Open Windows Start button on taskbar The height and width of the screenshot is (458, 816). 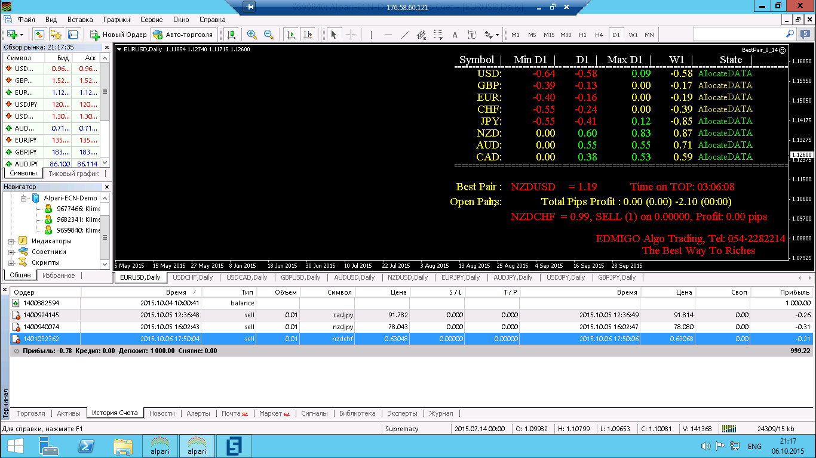[14, 445]
